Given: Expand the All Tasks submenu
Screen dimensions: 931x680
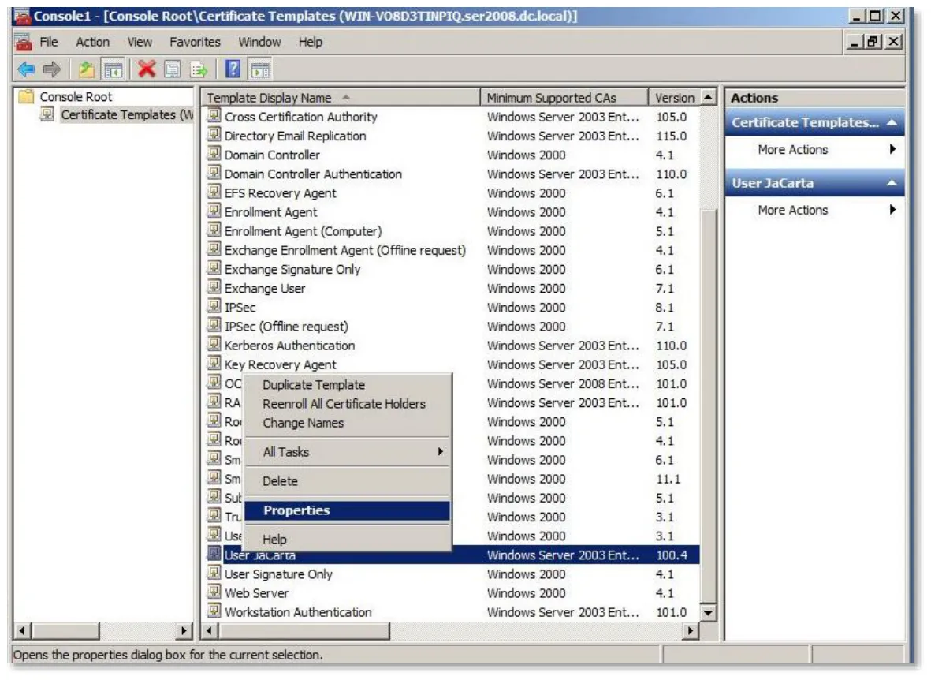Looking at the screenshot, I should [x=348, y=452].
